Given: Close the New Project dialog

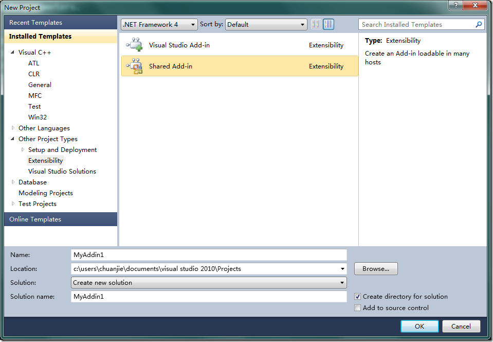Looking at the screenshot, I should pos(475,5).
